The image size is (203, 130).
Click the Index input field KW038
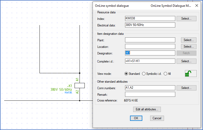[x=150, y=19]
